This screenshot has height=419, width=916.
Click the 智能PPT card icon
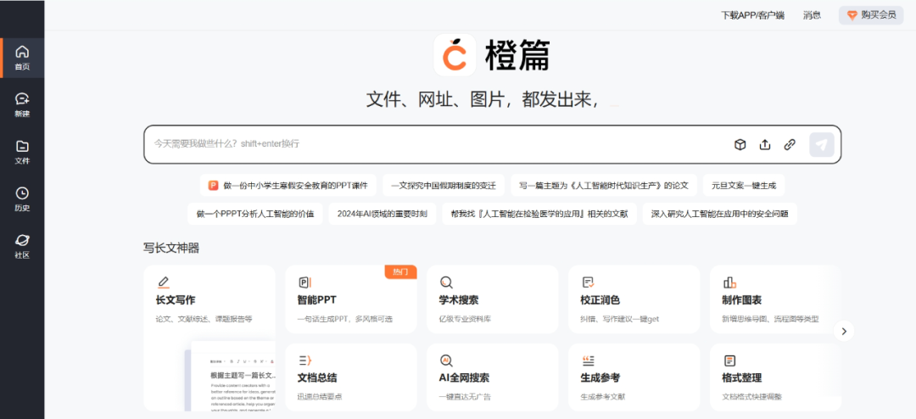[x=305, y=282]
